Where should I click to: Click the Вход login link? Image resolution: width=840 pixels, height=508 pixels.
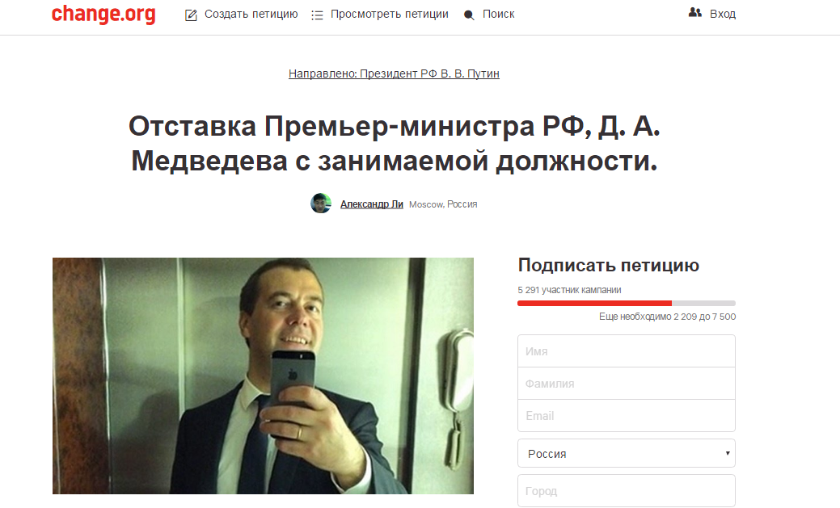click(x=723, y=14)
